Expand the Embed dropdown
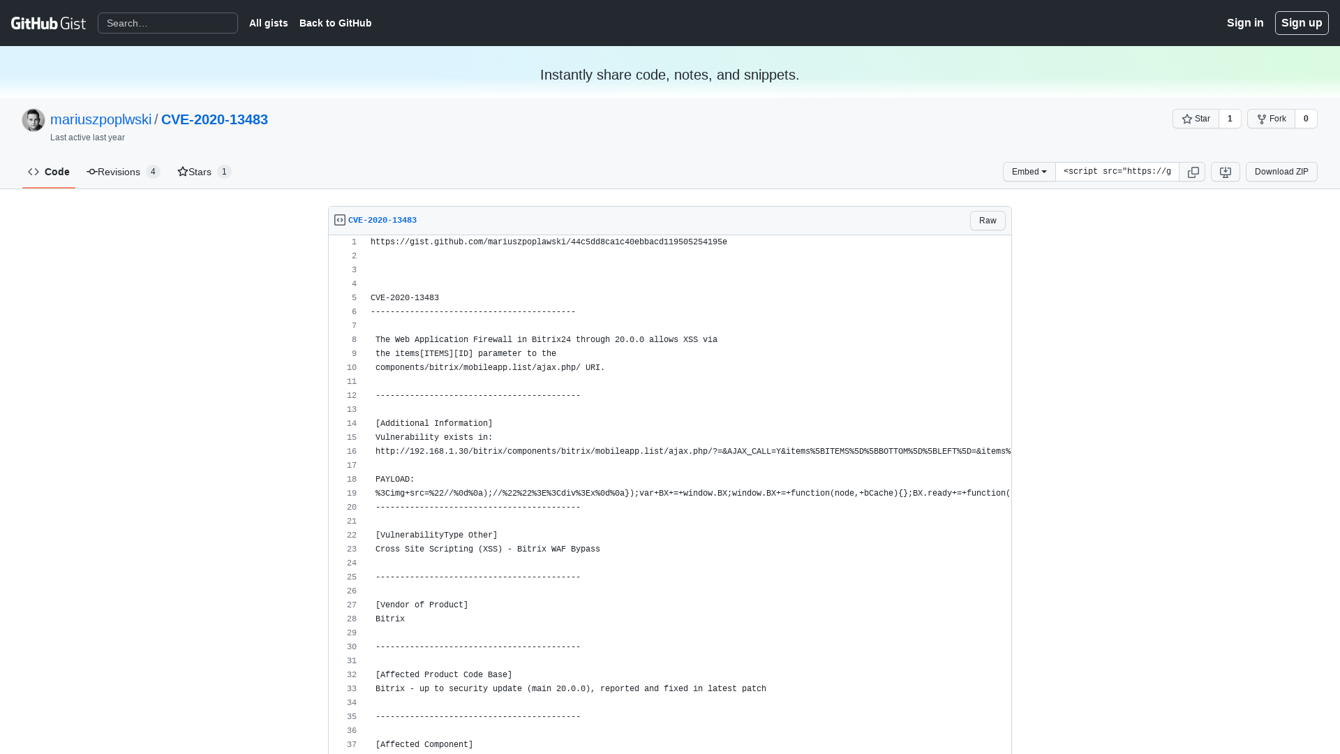Image resolution: width=1340 pixels, height=754 pixels. click(x=1029, y=172)
